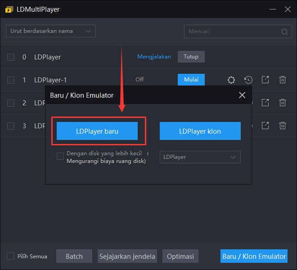Screen dimensions: 297x270
Task: Tick the checkbox for LDPlayer-1
Action: (11, 80)
